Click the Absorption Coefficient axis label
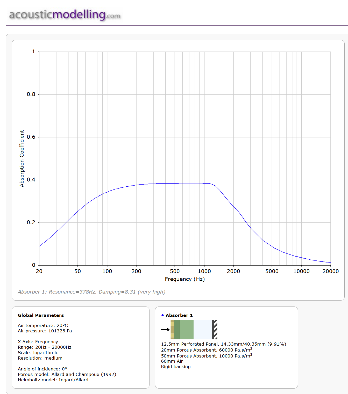348x394 pixels. point(22,158)
